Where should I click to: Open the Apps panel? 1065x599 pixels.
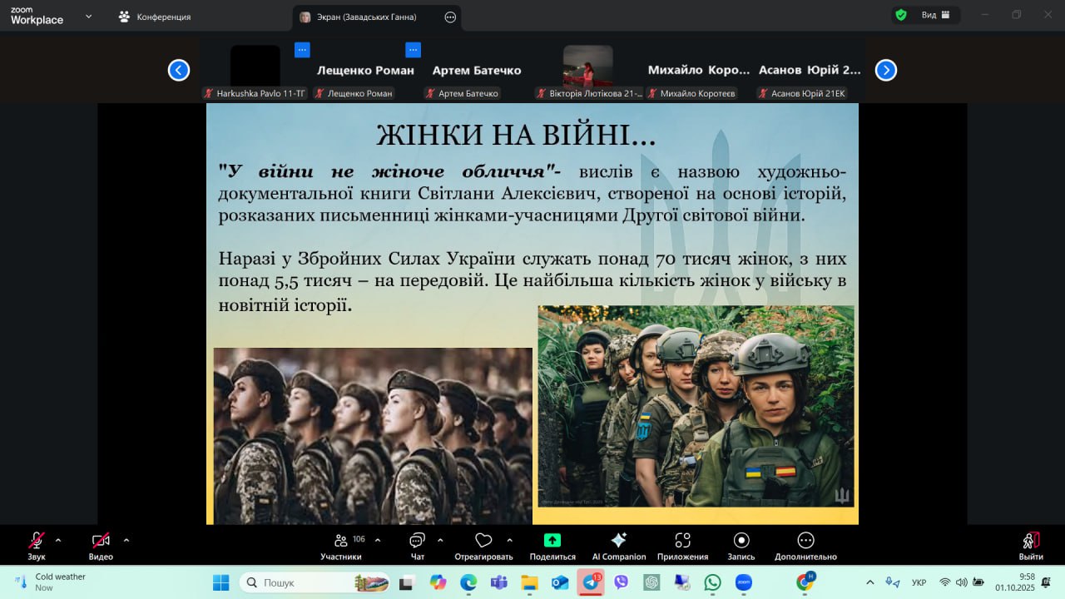[x=682, y=545]
